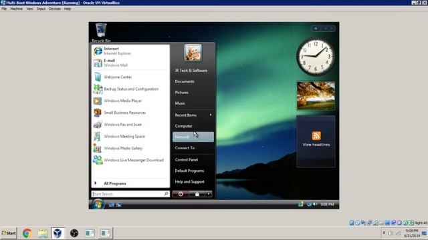The image size is (428, 240).
Task: Open OBS Studio from host taskbar
Action: [x=74, y=233]
